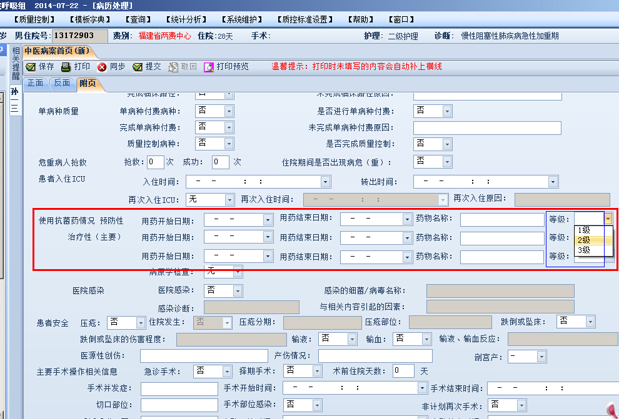Expand the 完成单病种付费 dropdown

point(229,127)
